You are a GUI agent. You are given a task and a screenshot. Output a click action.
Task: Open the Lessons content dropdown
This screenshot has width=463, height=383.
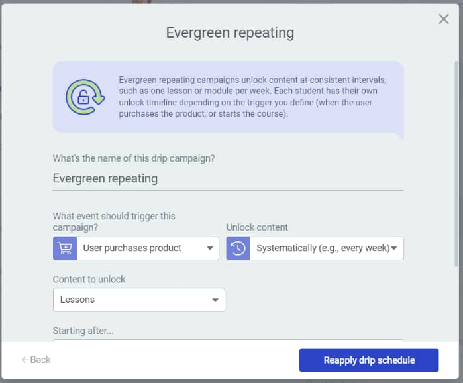tap(139, 300)
